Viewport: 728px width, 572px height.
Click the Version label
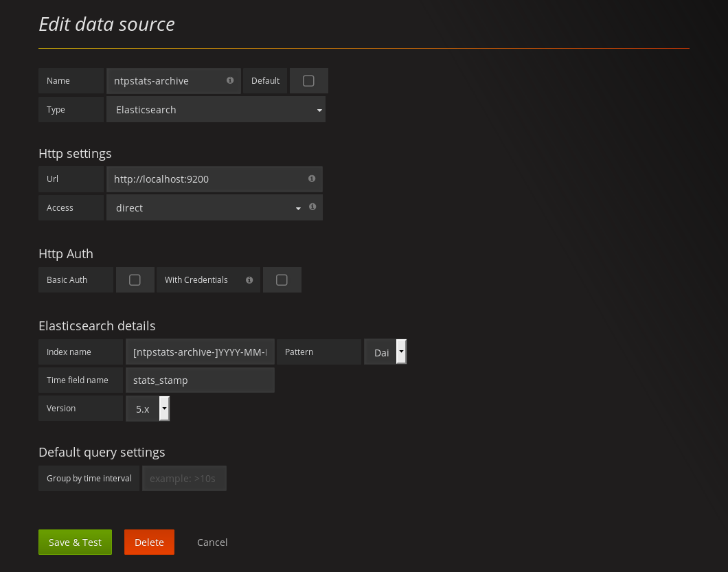pos(61,408)
